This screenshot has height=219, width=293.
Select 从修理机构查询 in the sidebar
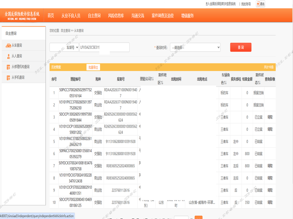click(21, 67)
